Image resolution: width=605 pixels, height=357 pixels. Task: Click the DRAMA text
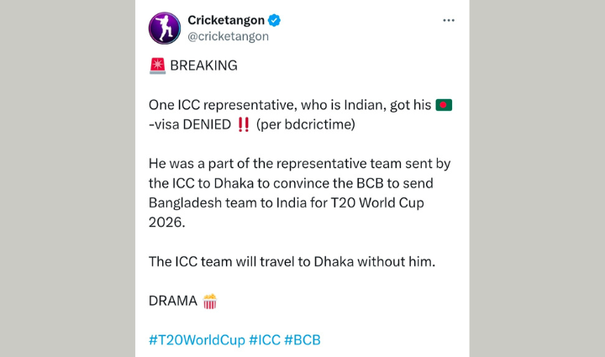(x=173, y=301)
